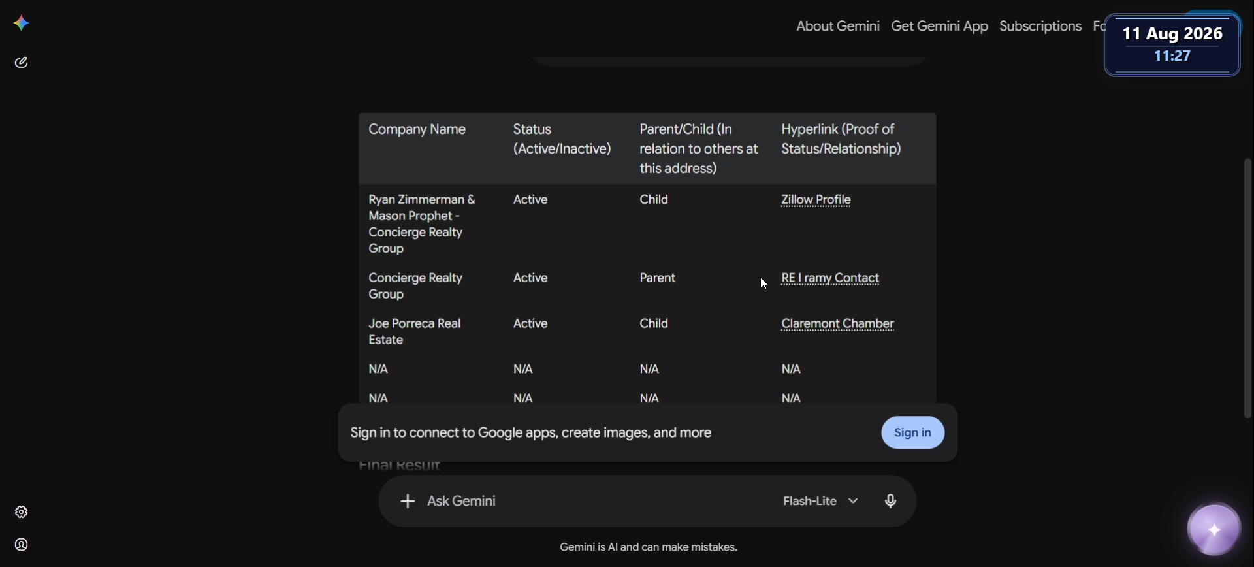Screen dimensions: 1254x567
Task: Click the plus icon beside Ask Gemini
Action: click(x=408, y=501)
